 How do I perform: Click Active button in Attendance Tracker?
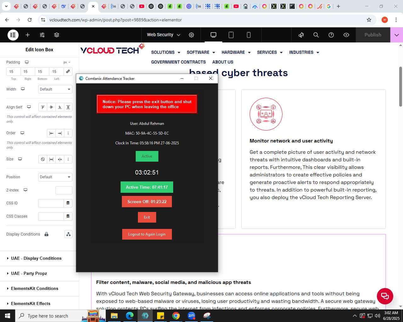click(147, 156)
